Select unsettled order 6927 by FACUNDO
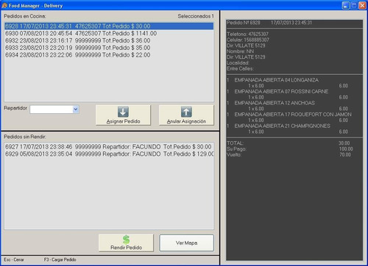Viewport: 368px width, 266px height. click(x=109, y=147)
